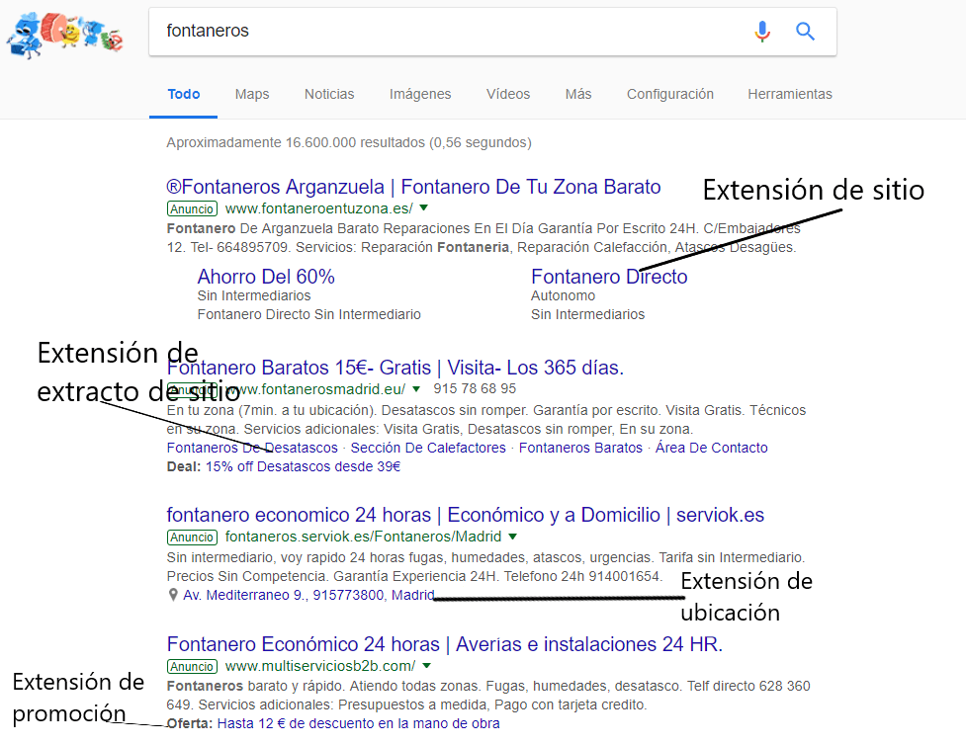Click the fontaneros.serviok.es/Fontaneros/Madrid display URL
Viewport: 966px width, 745px height.
tap(364, 537)
